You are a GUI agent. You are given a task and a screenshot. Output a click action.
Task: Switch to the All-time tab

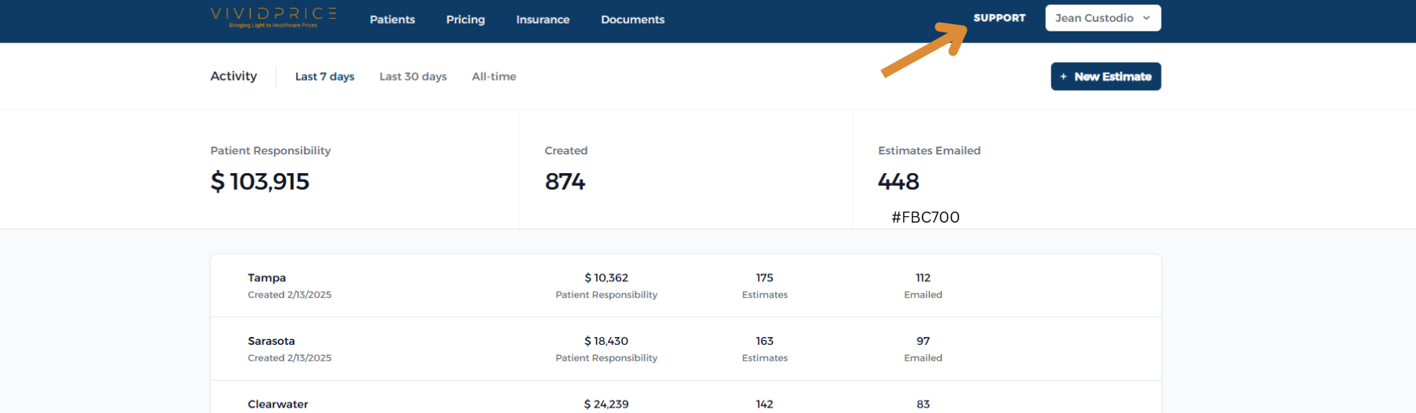[x=494, y=77]
